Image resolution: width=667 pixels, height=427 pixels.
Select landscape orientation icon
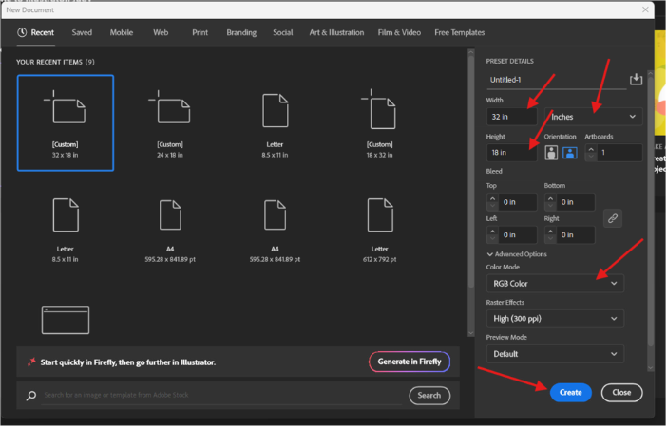pyautogui.click(x=569, y=153)
